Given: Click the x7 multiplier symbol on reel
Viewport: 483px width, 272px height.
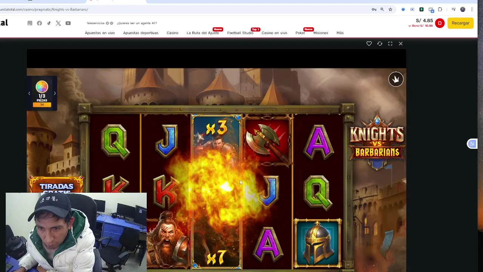Looking at the screenshot, I should [x=217, y=258].
